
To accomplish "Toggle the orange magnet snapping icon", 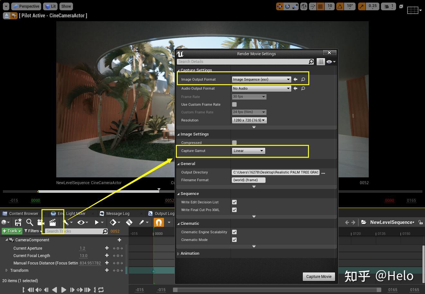I will [x=158, y=222].
